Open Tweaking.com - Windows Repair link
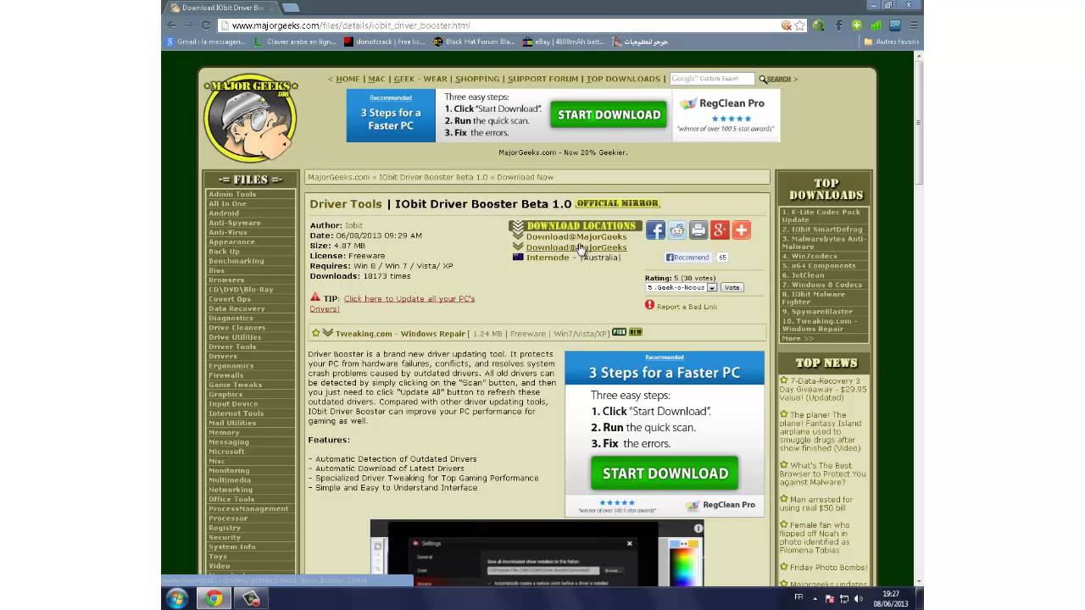The width and height of the screenshot is (1085, 610). (x=400, y=334)
